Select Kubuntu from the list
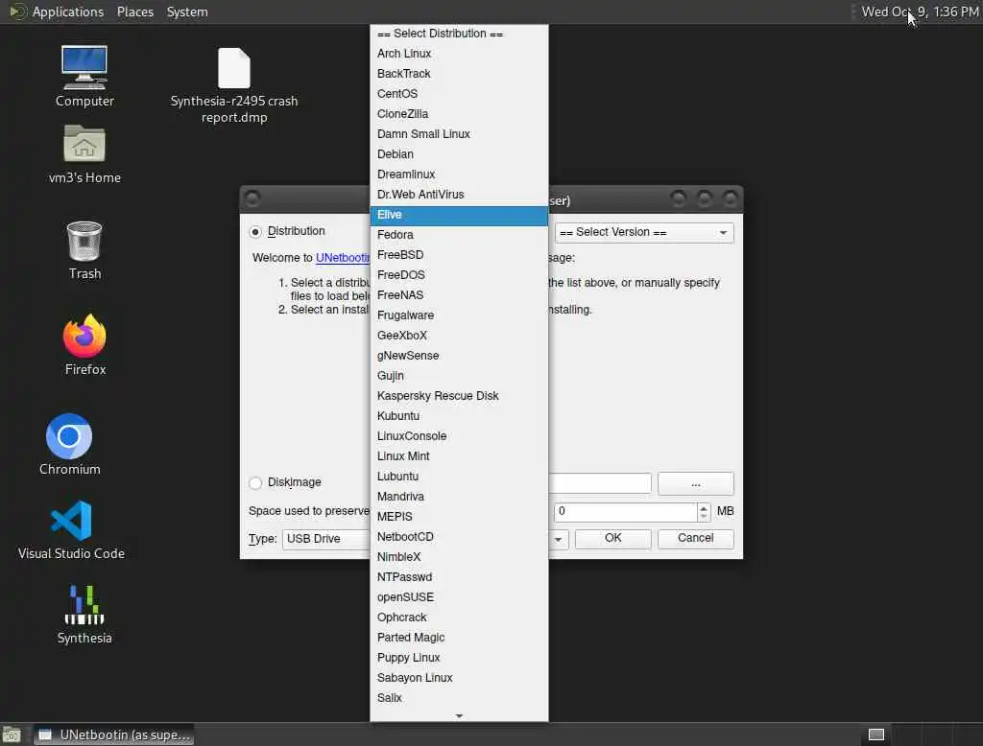Viewport: 983px width, 746px height. click(x=459, y=416)
